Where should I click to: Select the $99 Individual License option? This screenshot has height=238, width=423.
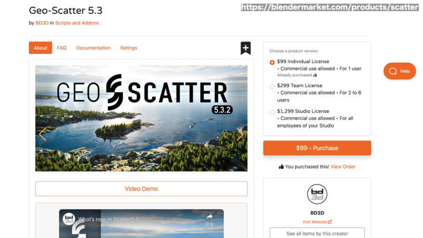[272, 62]
